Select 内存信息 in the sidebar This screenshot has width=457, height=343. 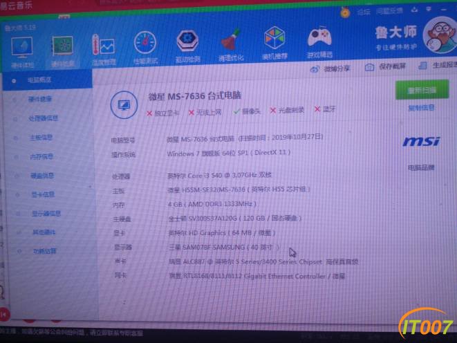(41, 156)
